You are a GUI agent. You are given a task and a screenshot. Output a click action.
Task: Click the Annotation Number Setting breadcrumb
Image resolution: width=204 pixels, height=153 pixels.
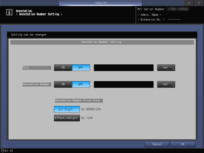(39, 14)
